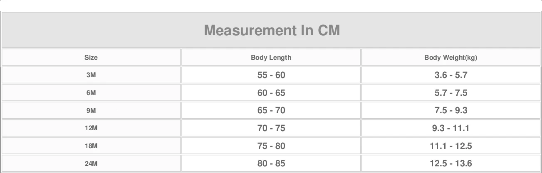Click the 9M size cell
The image size is (542, 173).
[x=91, y=110]
